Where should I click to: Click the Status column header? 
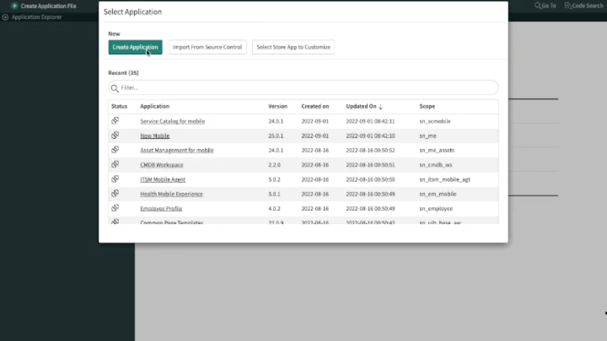[x=120, y=106]
